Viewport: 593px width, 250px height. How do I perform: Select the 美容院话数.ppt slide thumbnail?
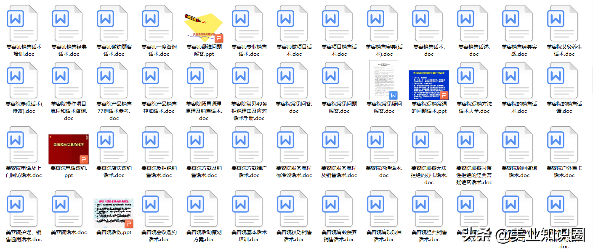tap(114, 214)
